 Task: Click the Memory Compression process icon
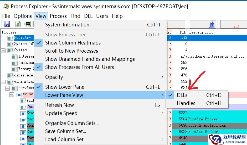coord(15,69)
